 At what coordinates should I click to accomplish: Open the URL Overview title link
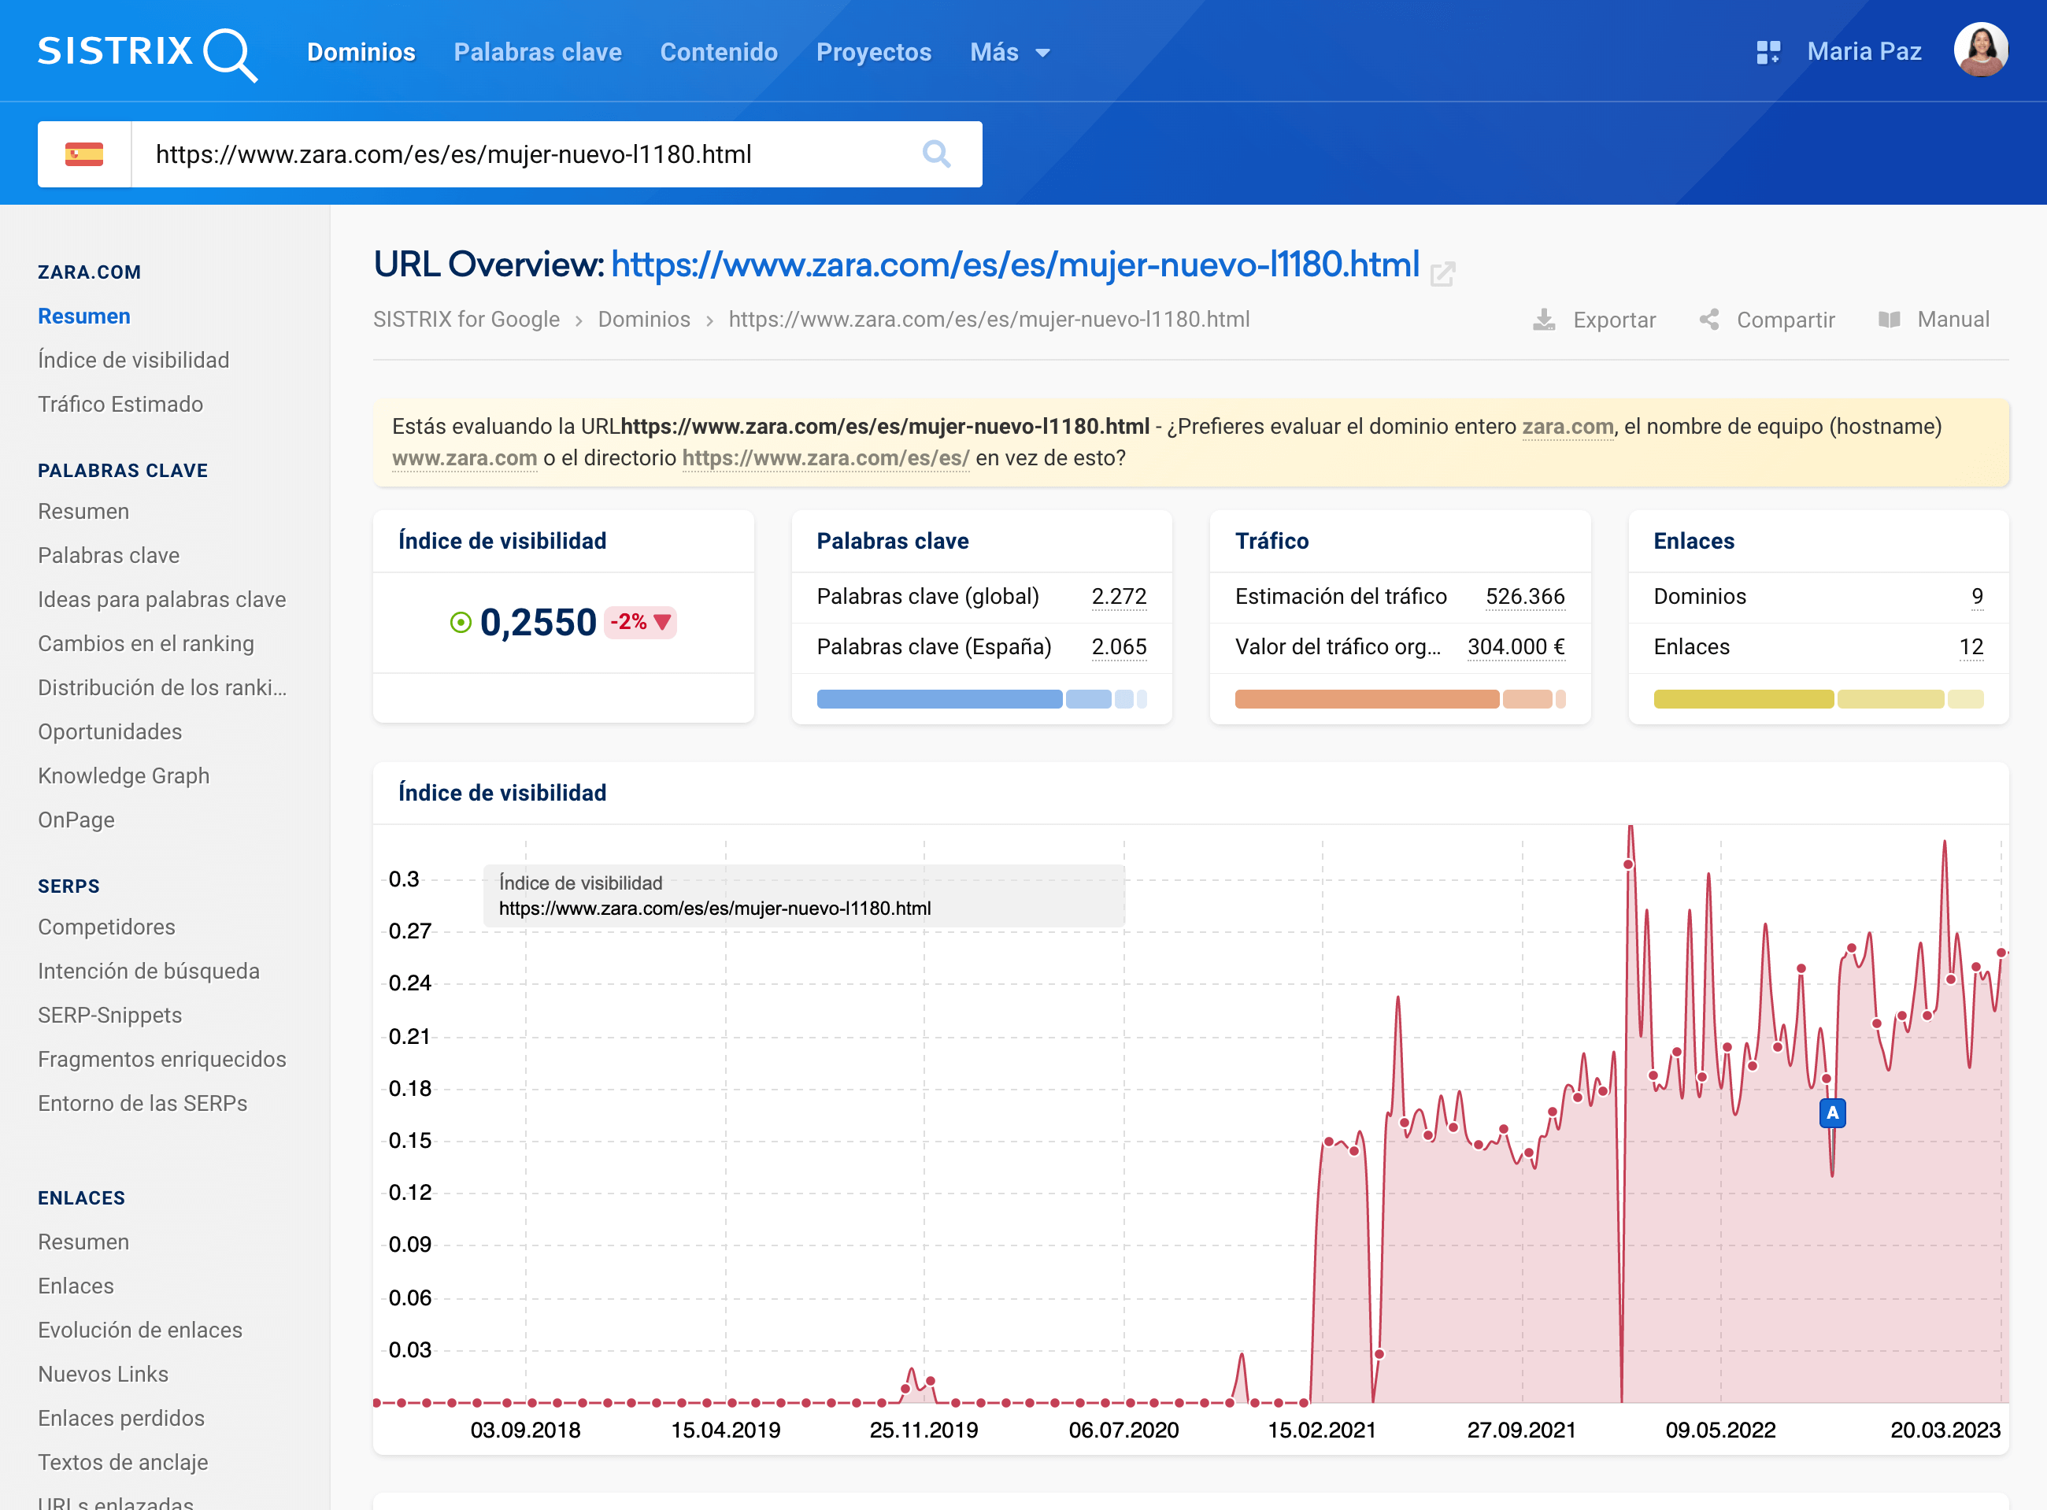point(1014,265)
